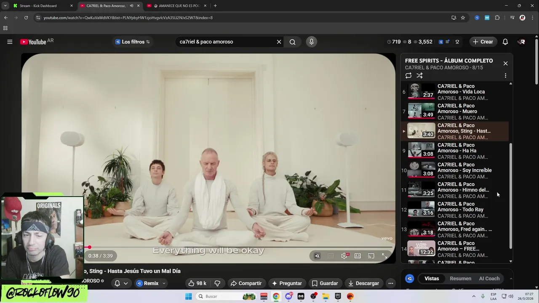Switch to Vistas tab
This screenshot has height=303, width=539.
coord(432,279)
